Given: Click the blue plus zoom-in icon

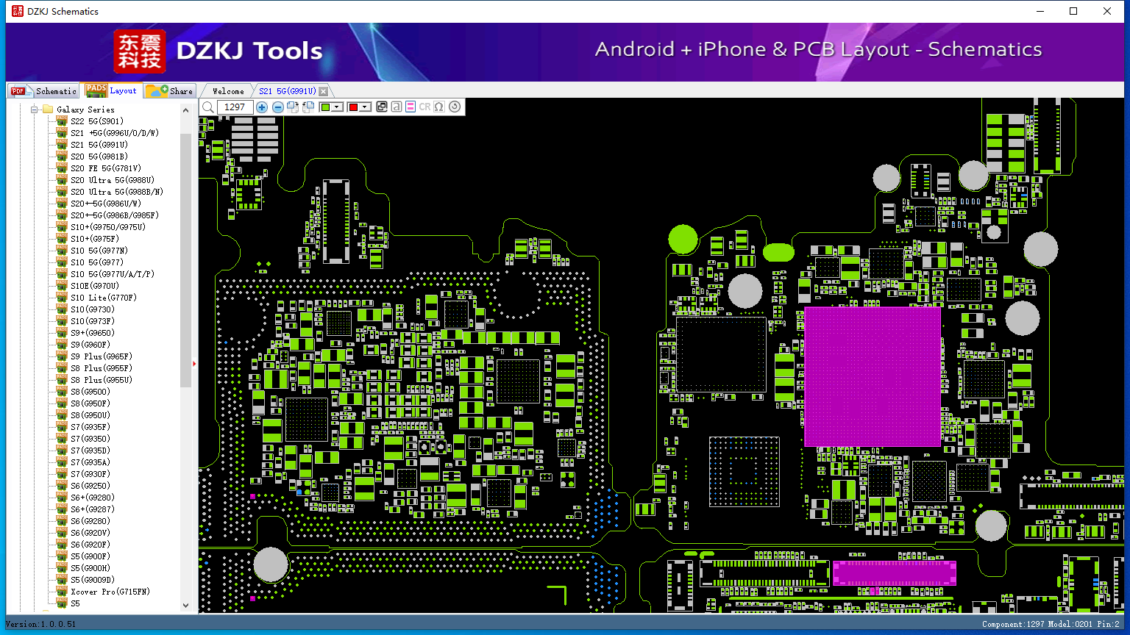Looking at the screenshot, I should click(262, 107).
